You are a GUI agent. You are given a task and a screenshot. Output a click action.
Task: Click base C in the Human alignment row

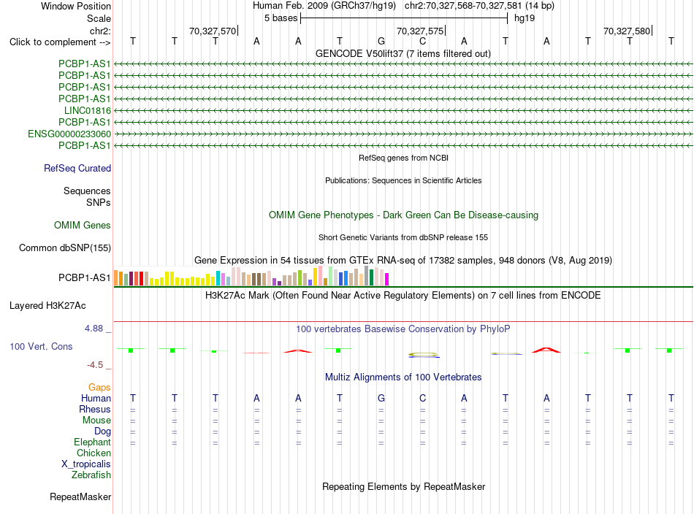pyautogui.click(x=423, y=398)
